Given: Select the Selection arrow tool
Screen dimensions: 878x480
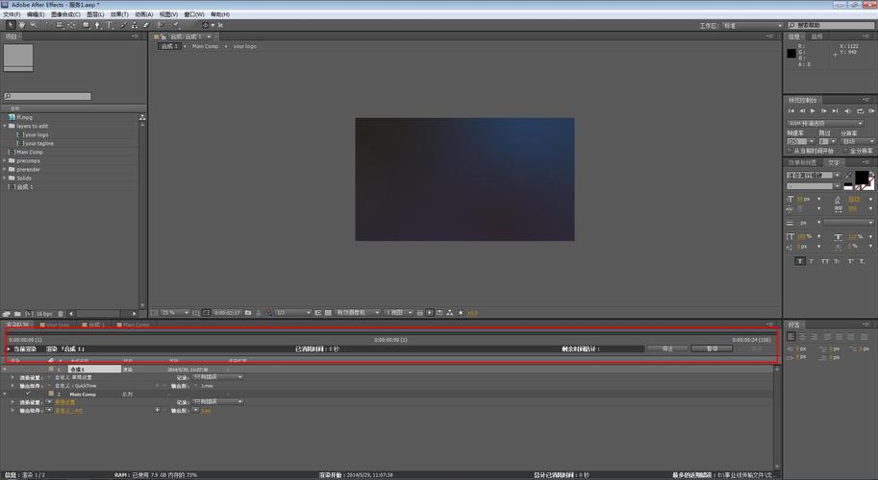Looking at the screenshot, I should coord(10,25).
